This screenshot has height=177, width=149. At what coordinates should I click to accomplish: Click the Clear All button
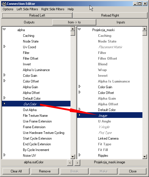16,171
